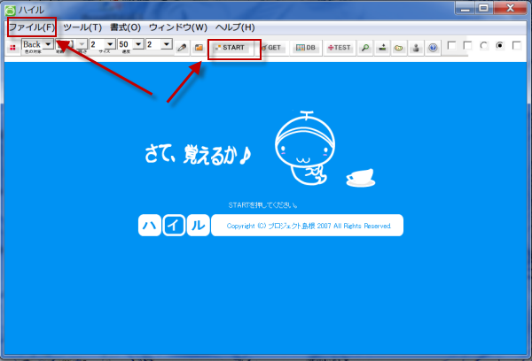Open the size dropdown showing 50
The height and width of the screenshot is (361, 532).
[137, 44]
